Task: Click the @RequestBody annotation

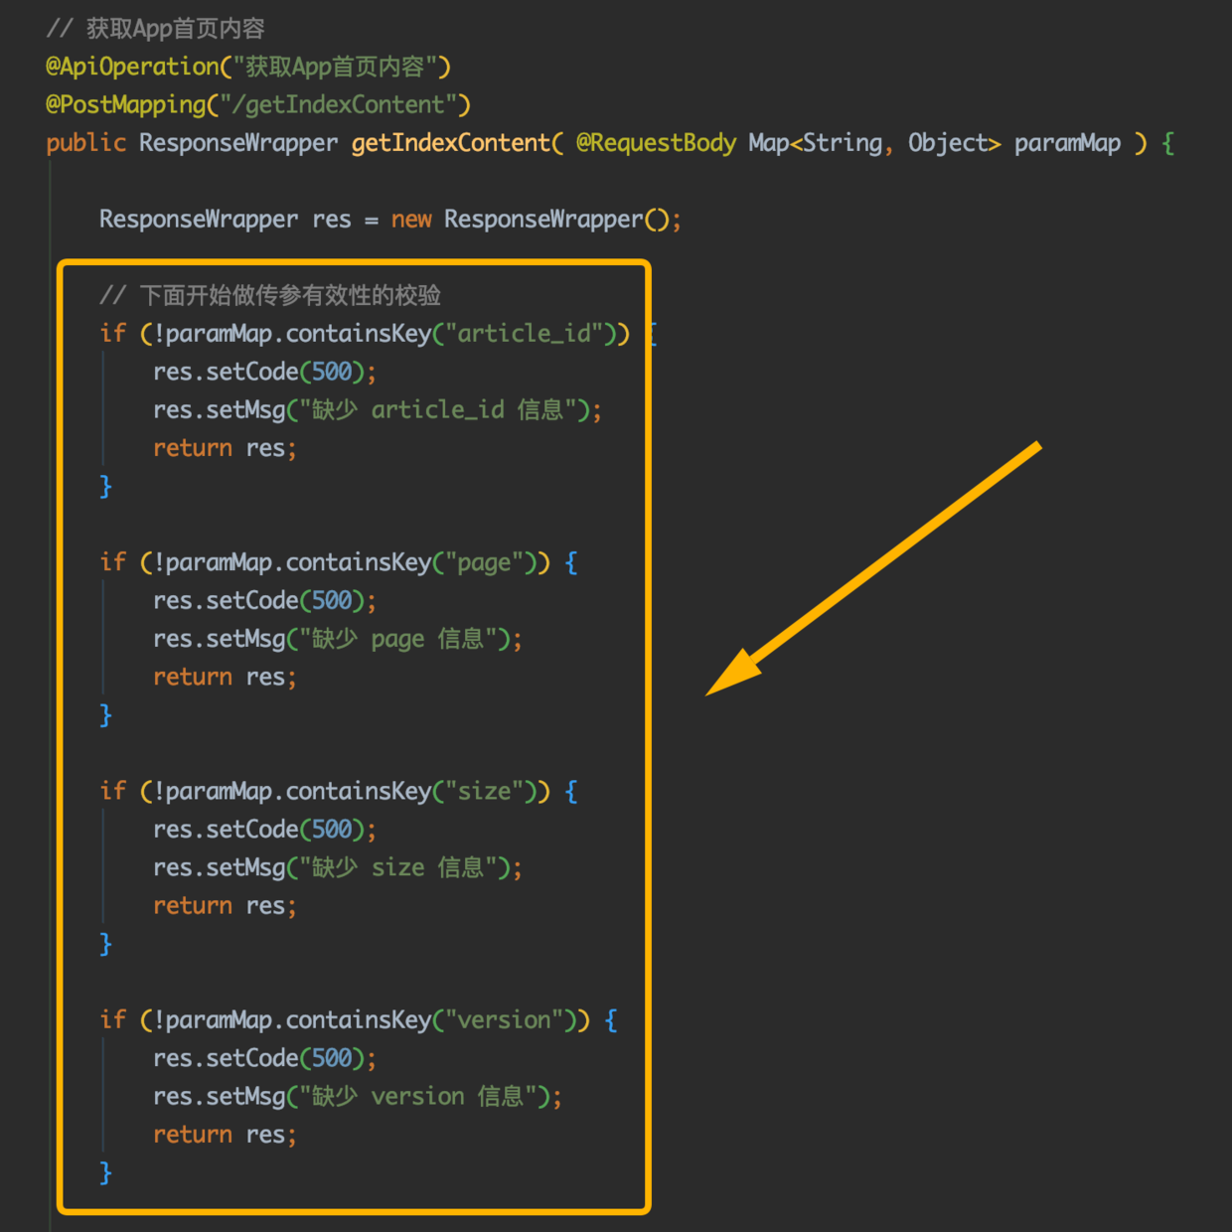Action: (x=656, y=143)
